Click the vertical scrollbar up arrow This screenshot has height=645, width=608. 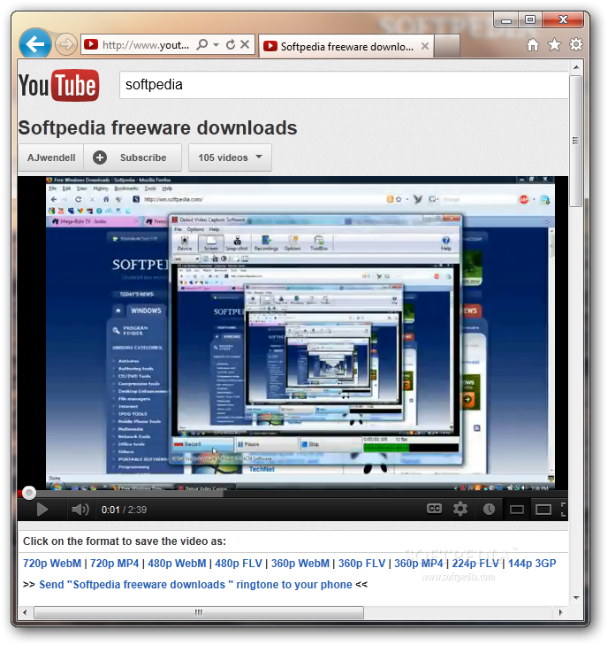click(x=576, y=66)
